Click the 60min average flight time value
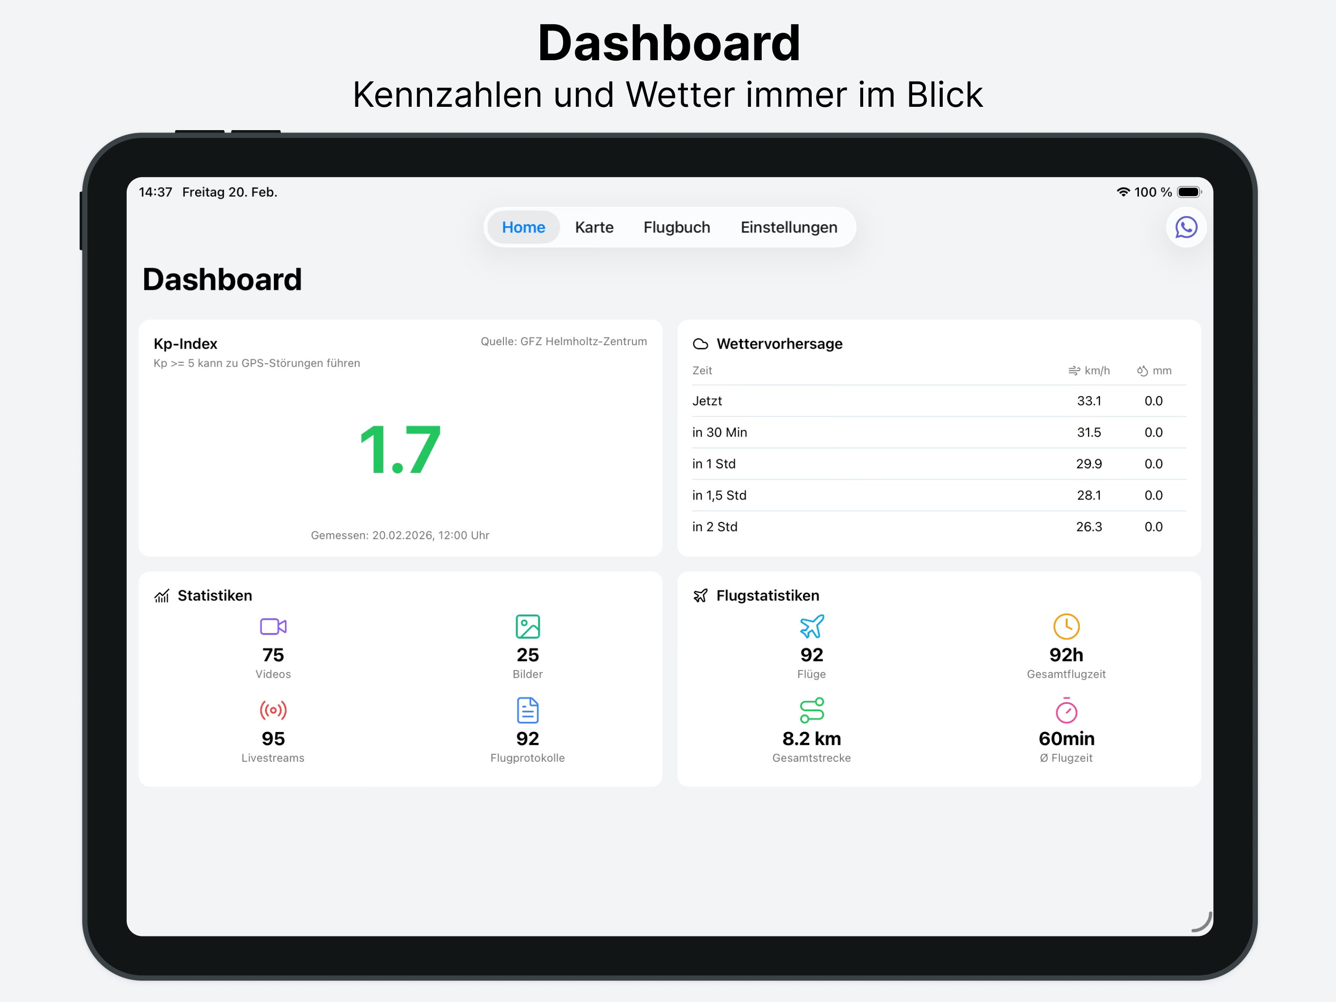 click(1066, 739)
